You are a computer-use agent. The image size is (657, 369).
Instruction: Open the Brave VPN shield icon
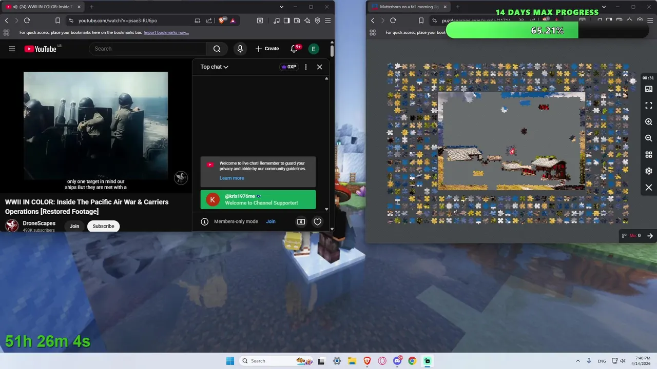(x=317, y=20)
